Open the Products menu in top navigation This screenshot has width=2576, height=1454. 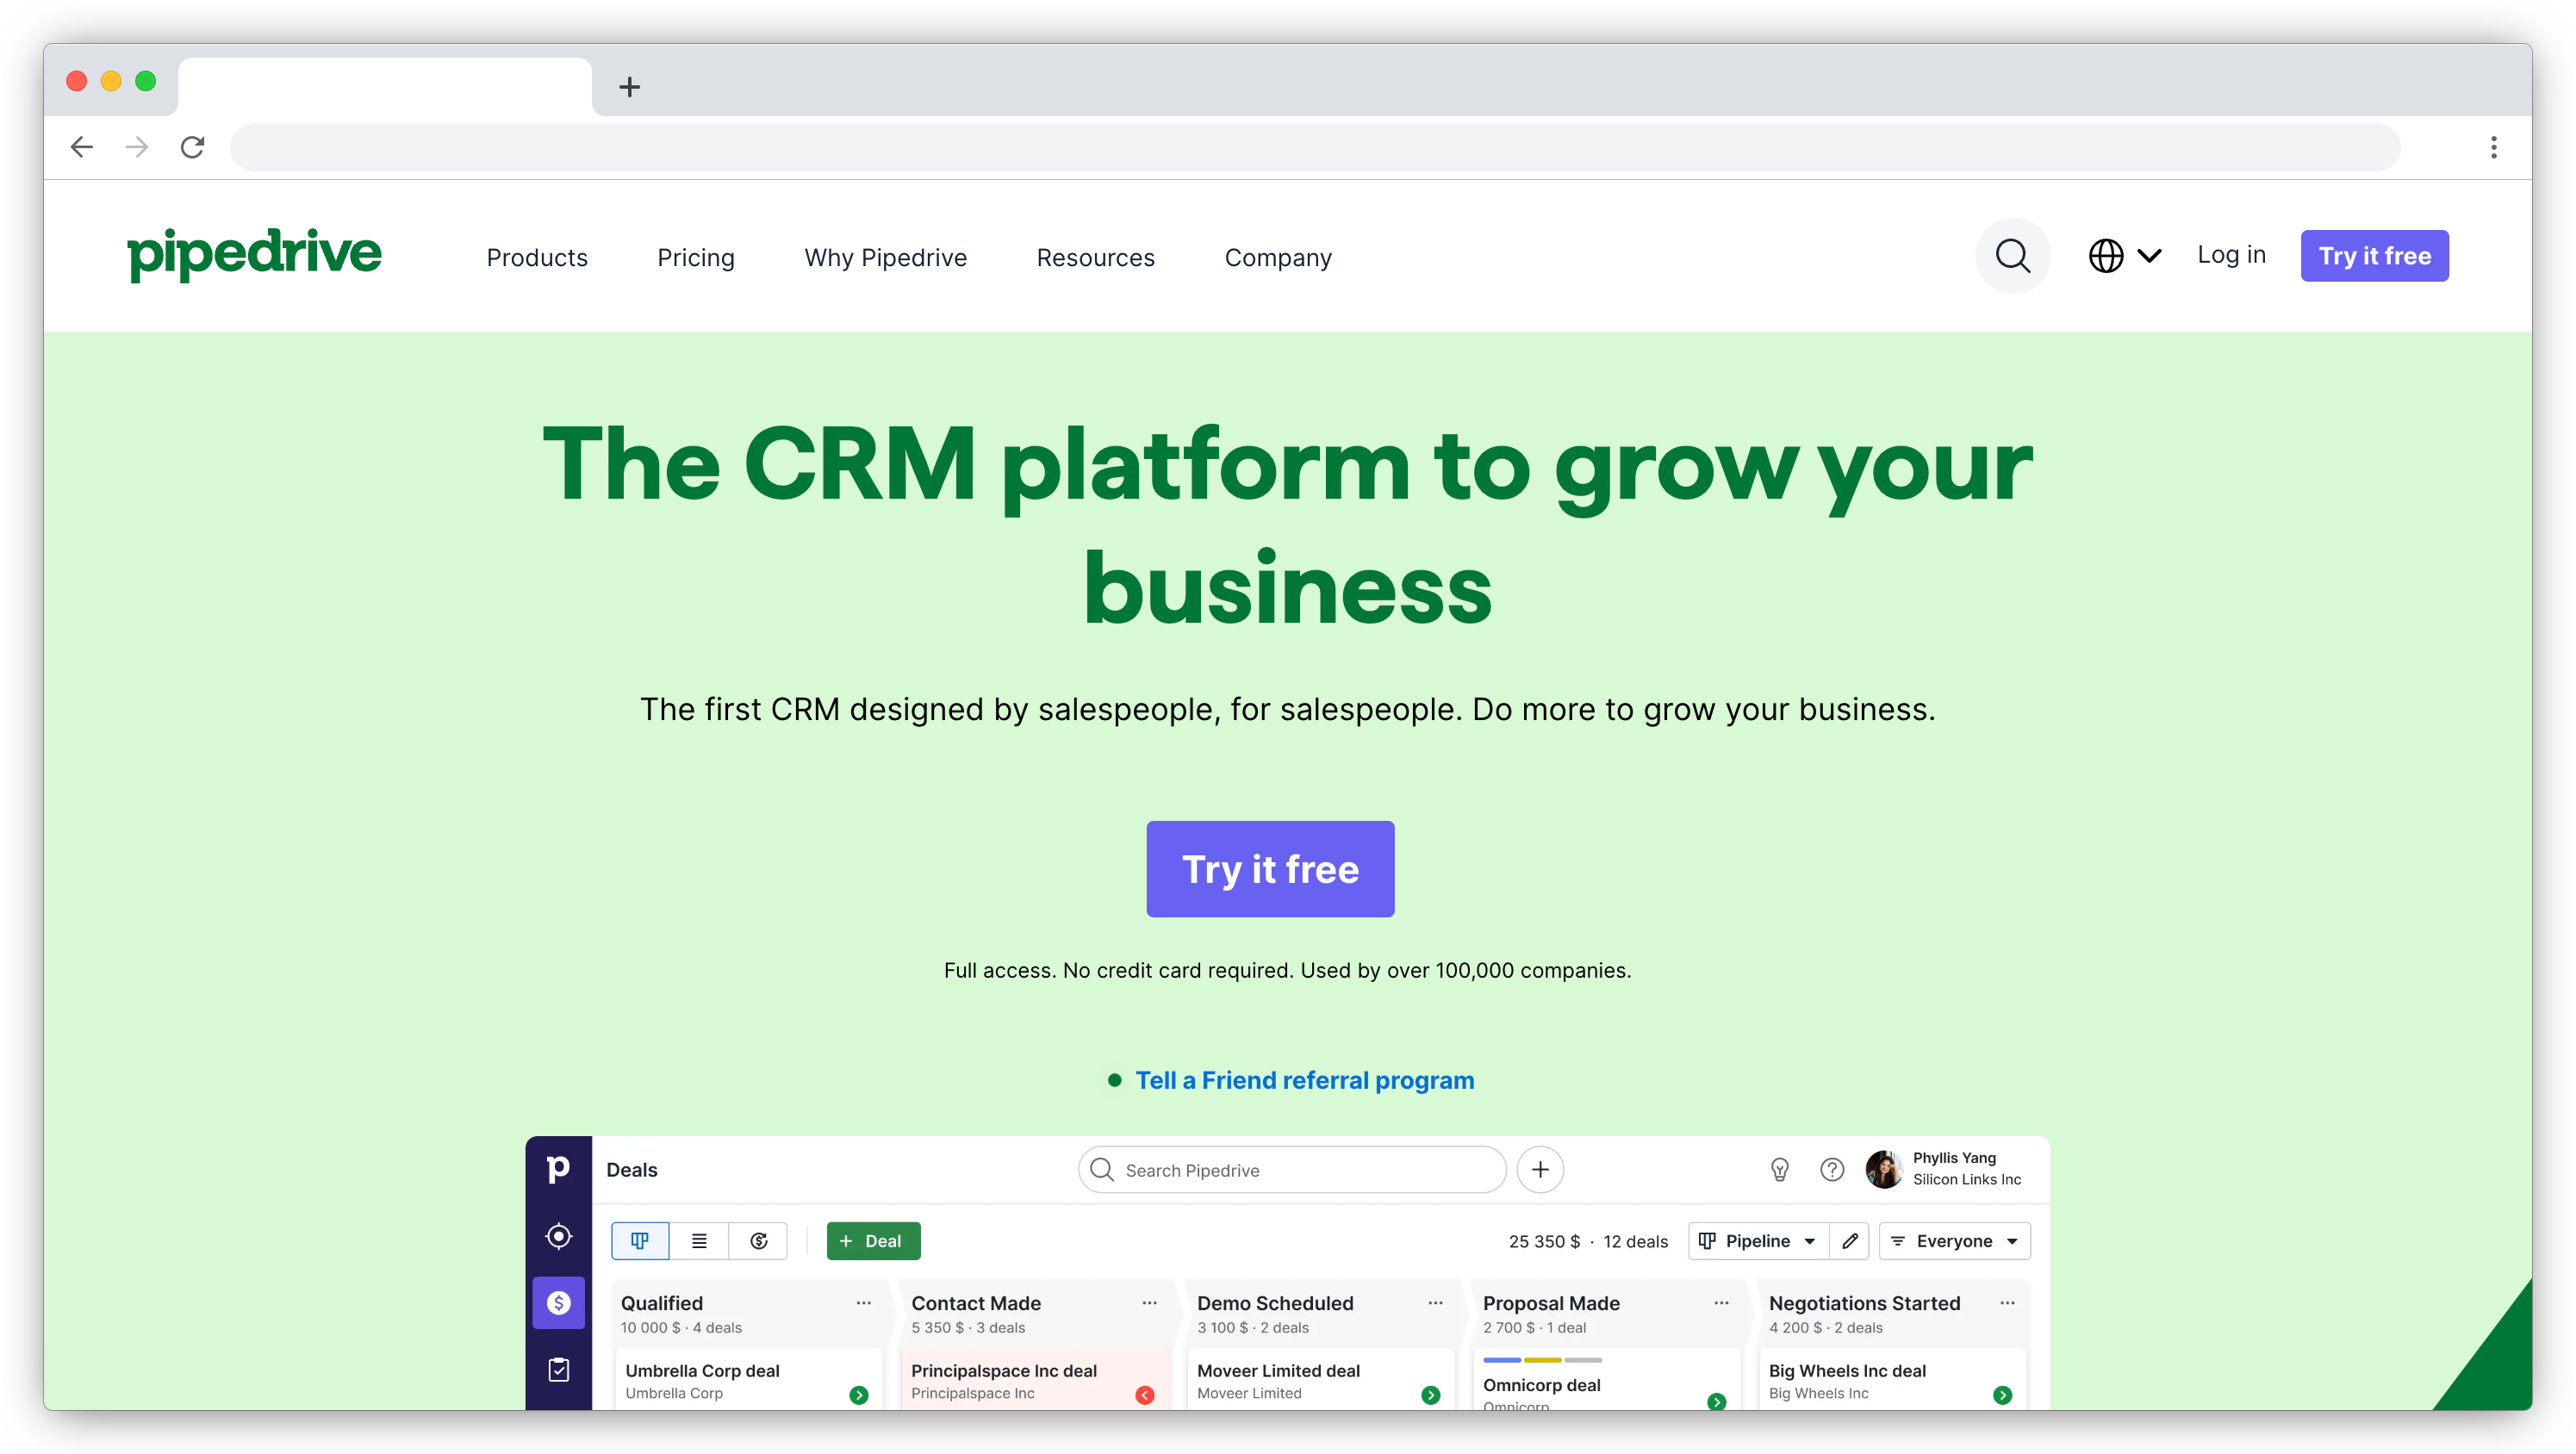point(536,257)
